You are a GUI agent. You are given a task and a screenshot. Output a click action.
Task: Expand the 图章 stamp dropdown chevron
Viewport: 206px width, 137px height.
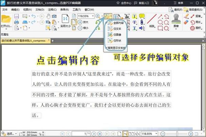pos(176,29)
